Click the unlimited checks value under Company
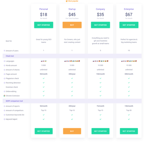 point(100,70)
